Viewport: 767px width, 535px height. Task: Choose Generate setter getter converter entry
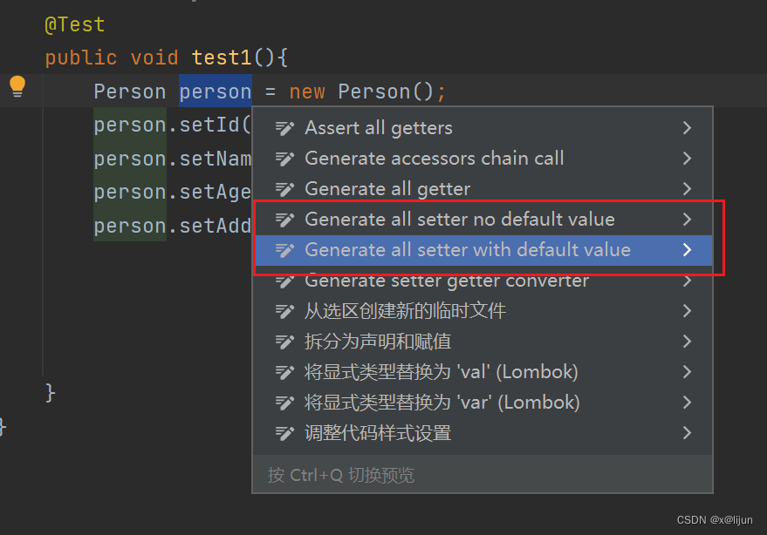coord(483,281)
